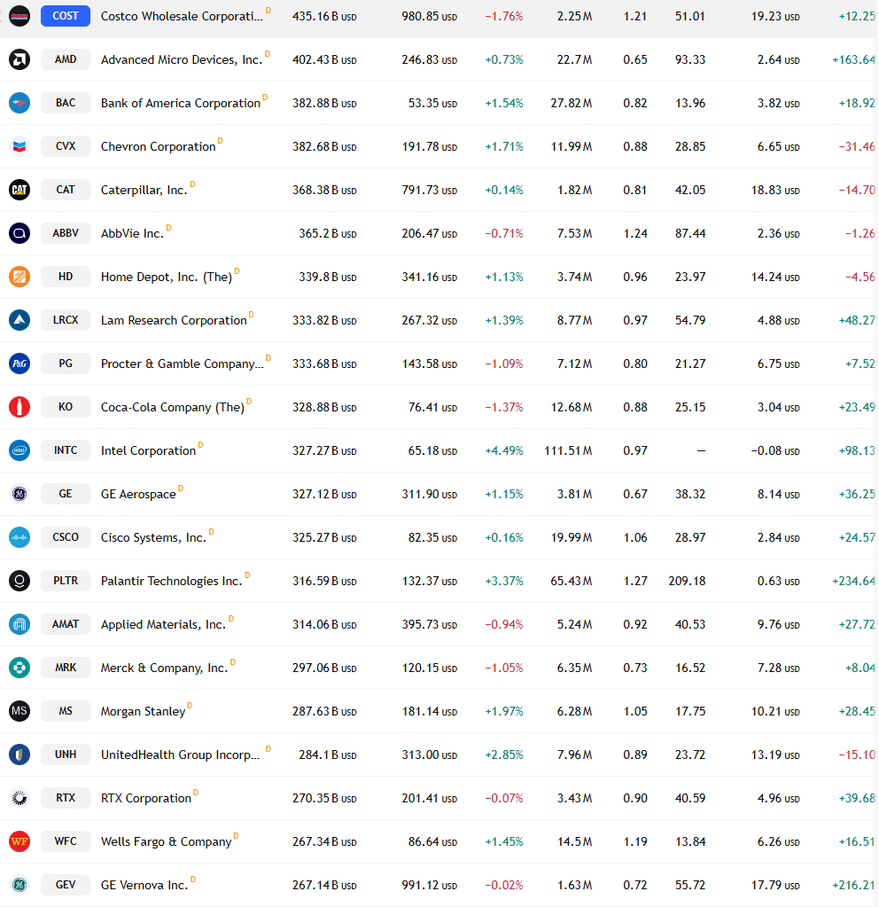Open Applied Materials, Inc. link
The width and height of the screenshot is (879, 907).
click(163, 625)
